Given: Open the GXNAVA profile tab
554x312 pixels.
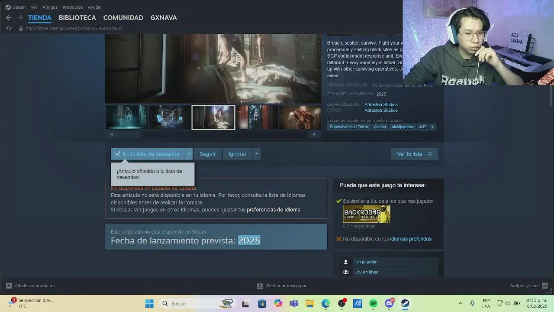Looking at the screenshot, I should tap(164, 18).
